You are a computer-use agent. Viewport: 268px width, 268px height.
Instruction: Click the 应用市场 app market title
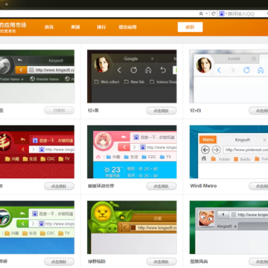click(x=13, y=25)
